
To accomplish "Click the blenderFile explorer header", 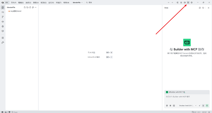I will [x=11, y=7].
